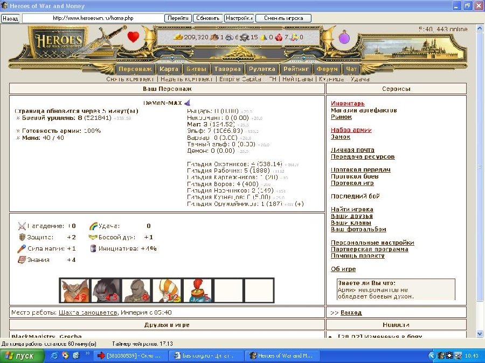Image resolution: width=485 pixels, height=363 pixels.
Task: Open the Empire Capital link
Action: point(240,79)
